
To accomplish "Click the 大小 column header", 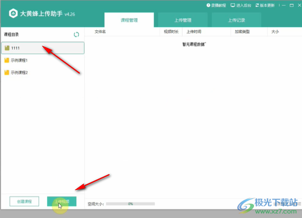I will [x=275, y=32].
